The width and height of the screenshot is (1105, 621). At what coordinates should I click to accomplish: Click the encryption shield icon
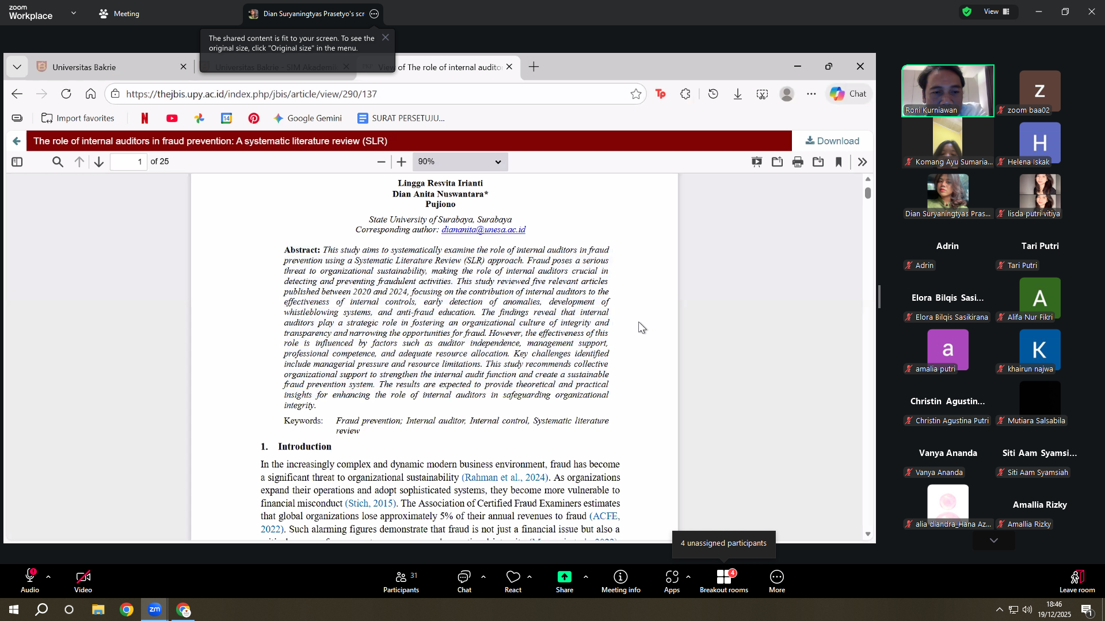pyautogui.click(x=967, y=11)
